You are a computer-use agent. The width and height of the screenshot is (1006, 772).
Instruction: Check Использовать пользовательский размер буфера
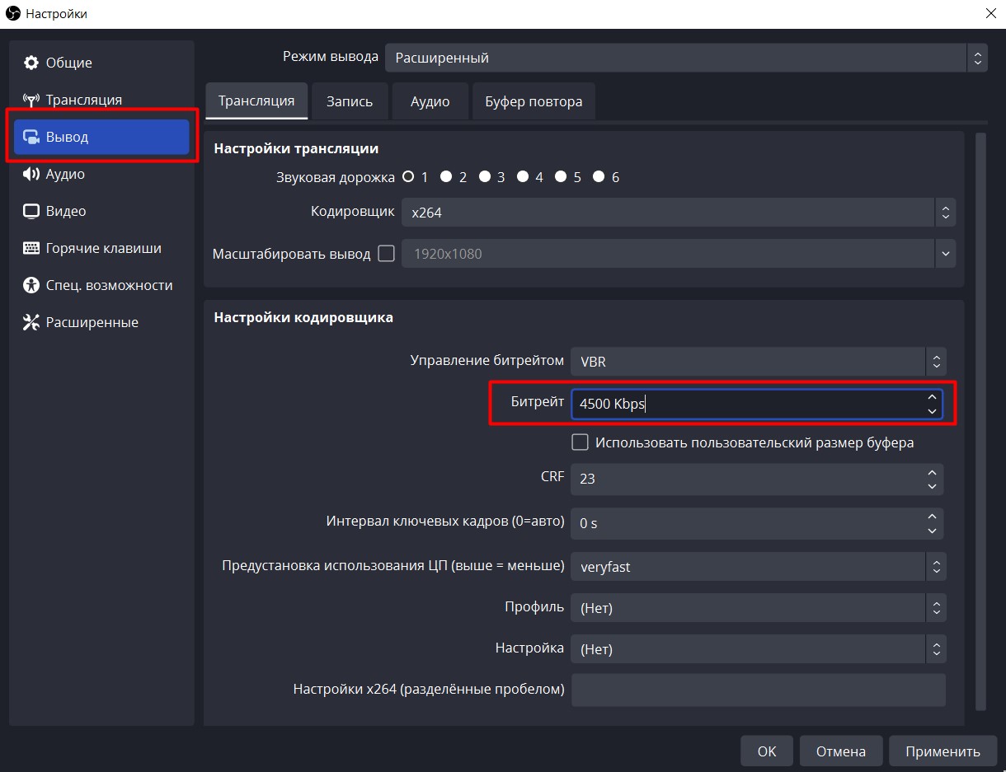coord(581,442)
